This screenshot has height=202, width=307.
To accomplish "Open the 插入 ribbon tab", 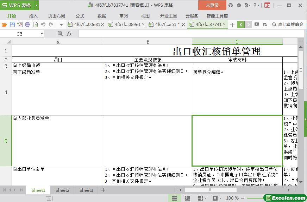I will click(x=33, y=16).
